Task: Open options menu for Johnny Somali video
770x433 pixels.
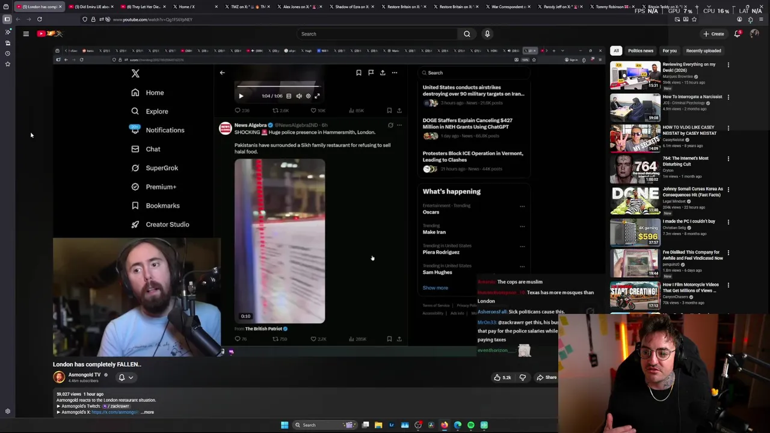Action: (x=728, y=190)
